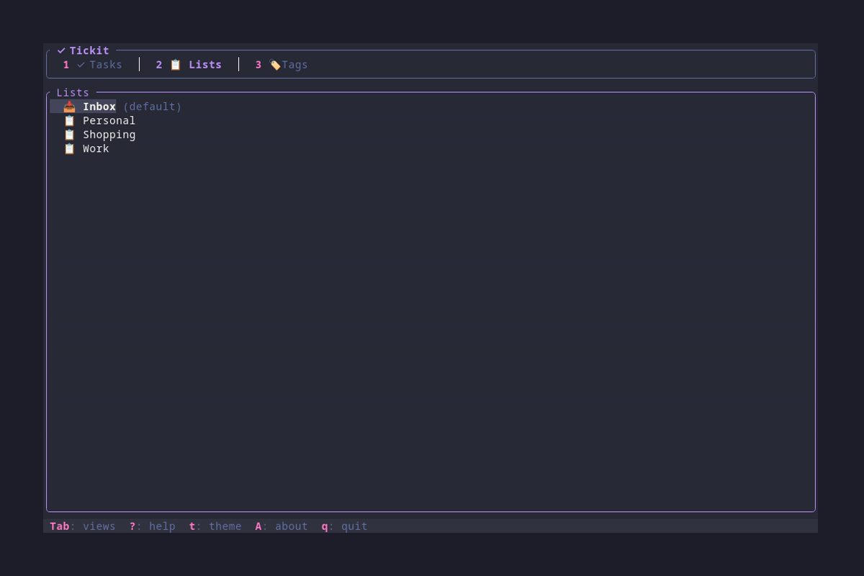Select the Lists tab
Screen dimensions: 864x576
(204, 64)
